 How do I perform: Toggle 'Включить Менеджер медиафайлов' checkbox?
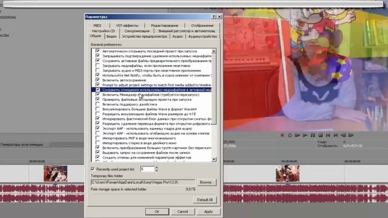point(98,94)
